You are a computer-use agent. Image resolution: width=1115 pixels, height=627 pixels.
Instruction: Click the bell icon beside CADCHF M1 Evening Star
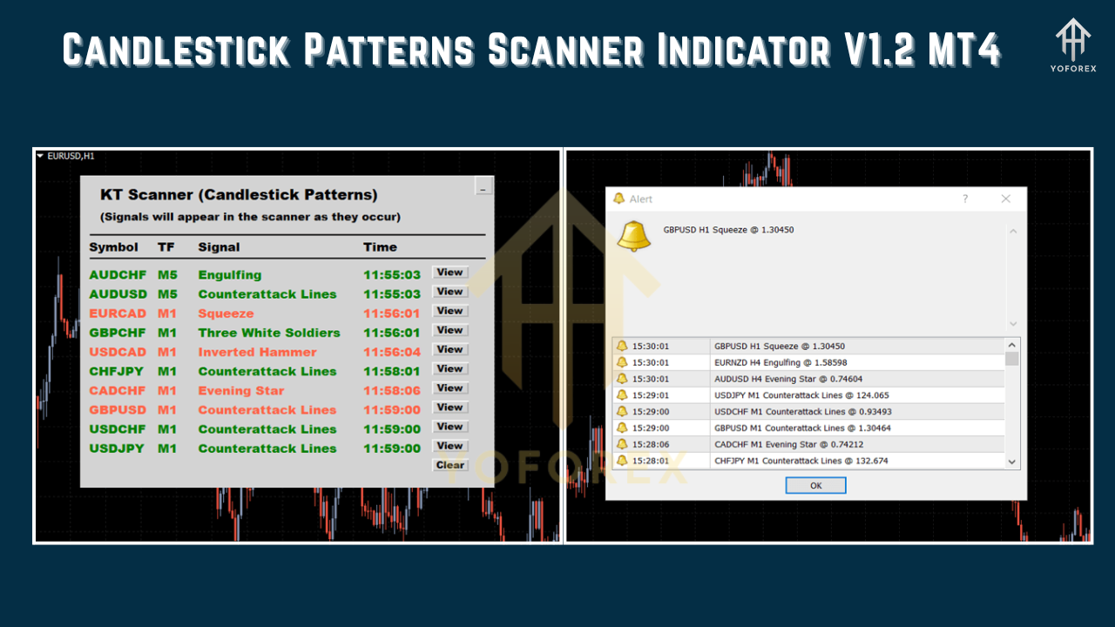tap(621, 444)
